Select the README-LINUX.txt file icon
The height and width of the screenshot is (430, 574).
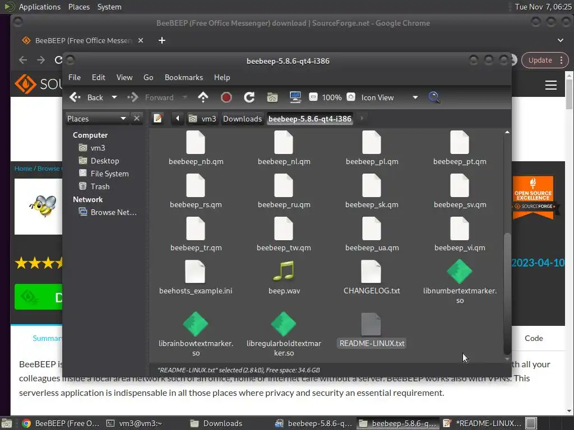(371, 324)
